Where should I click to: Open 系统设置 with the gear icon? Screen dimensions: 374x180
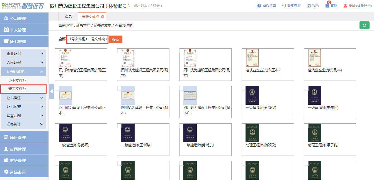24,172
